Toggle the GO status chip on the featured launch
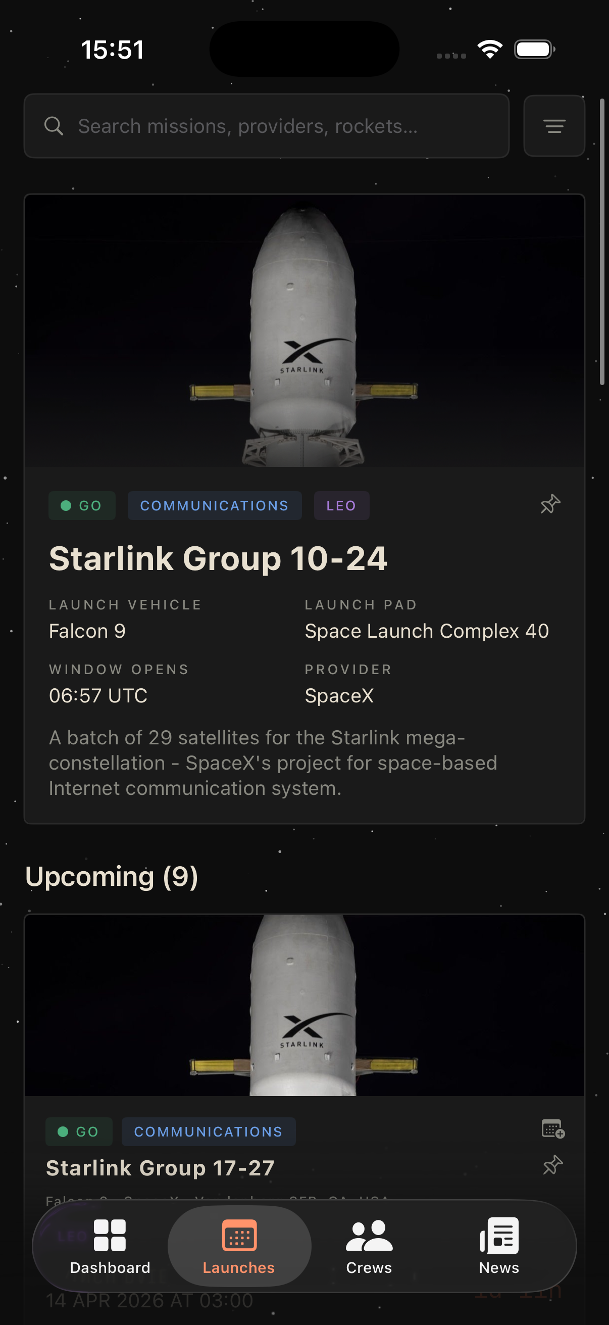This screenshot has height=1325, width=609. tap(82, 505)
